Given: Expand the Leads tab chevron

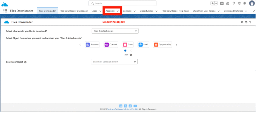Looking at the screenshot, I should [x=100, y=11].
